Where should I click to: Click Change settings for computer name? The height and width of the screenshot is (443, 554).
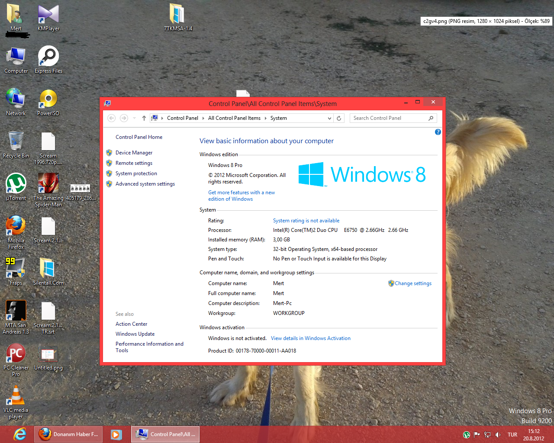coord(413,283)
